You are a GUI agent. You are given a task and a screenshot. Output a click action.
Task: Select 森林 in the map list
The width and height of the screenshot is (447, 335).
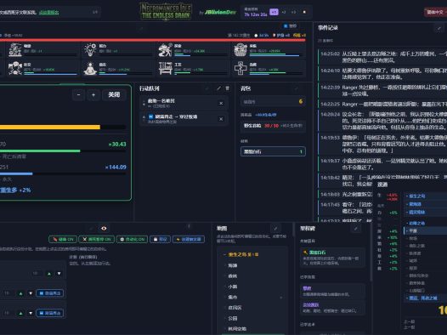(x=233, y=276)
